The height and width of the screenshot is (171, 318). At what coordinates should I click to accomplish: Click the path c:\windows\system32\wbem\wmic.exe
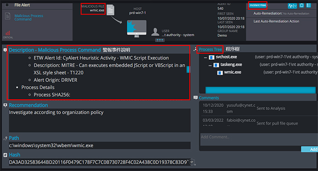pos(51,146)
